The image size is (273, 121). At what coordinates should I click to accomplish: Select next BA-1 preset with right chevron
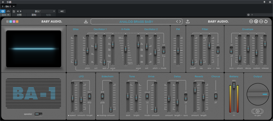pyautogui.click(x=180, y=22)
